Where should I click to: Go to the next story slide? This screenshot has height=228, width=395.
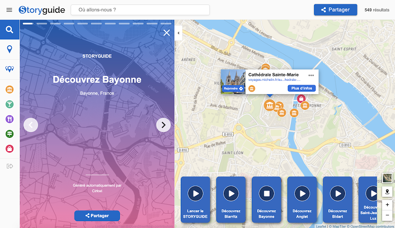coord(163,125)
